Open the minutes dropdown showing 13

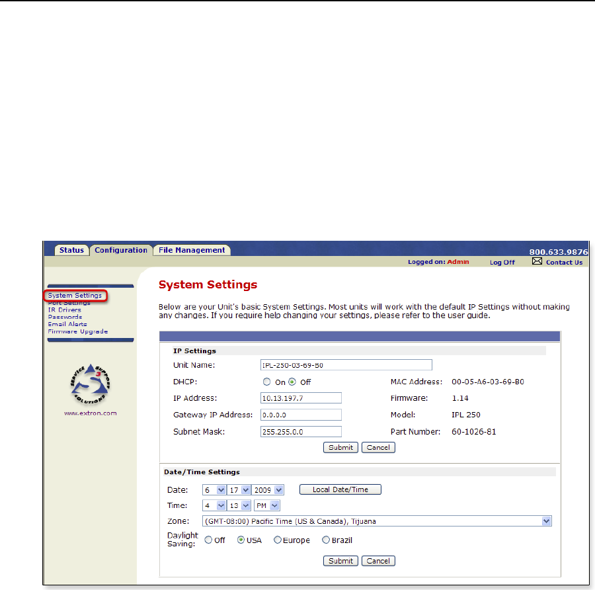(x=239, y=505)
